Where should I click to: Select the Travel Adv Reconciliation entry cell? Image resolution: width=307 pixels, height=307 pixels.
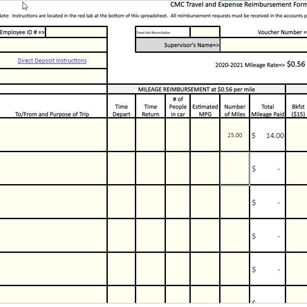point(205,32)
